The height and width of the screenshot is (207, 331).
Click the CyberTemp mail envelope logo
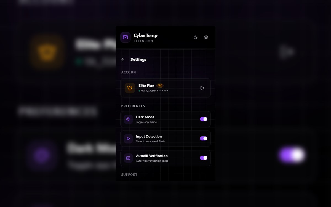click(126, 37)
